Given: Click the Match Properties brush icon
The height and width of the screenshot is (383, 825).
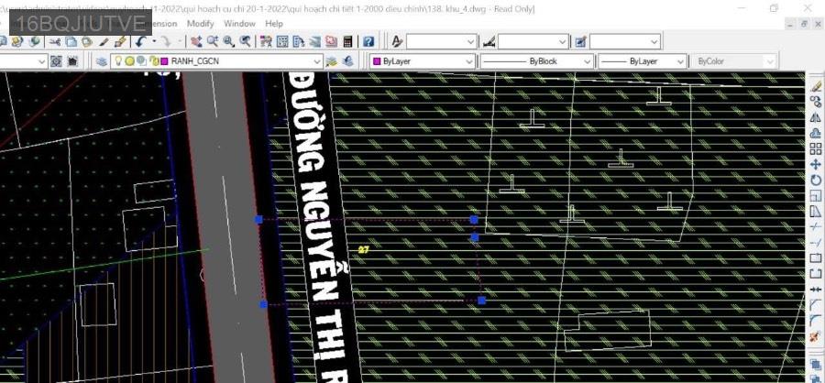Looking at the screenshot, I should [x=119, y=41].
